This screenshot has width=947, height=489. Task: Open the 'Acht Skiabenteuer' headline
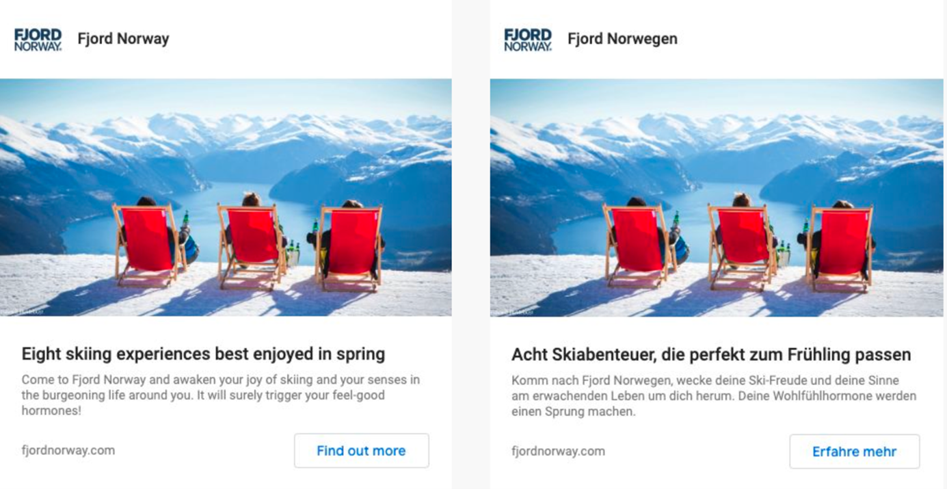tap(711, 354)
